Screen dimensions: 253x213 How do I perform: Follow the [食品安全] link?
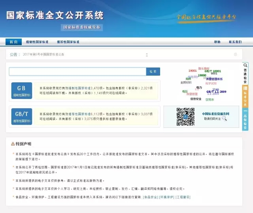click(x=150, y=197)
